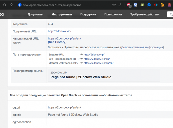Open the Дополнительная информация link
The image size is (173, 128).
pos(142,47)
